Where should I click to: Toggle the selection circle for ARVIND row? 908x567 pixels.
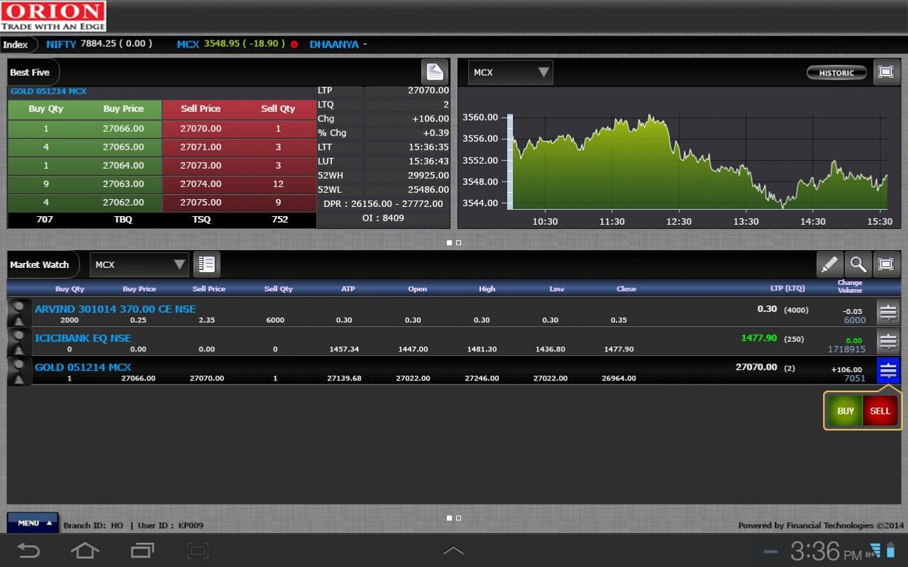pyautogui.click(x=19, y=307)
